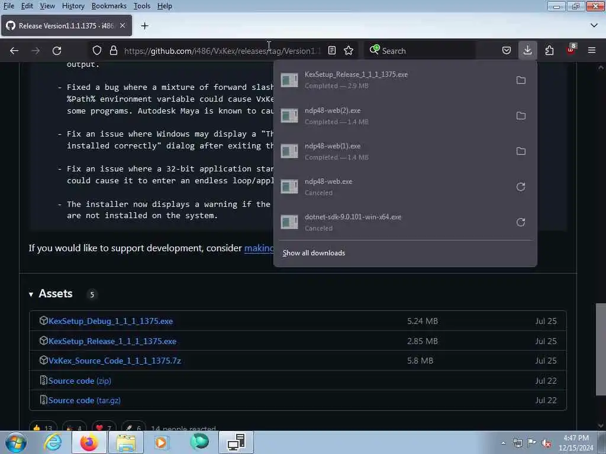The width and height of the screenshot is (606, 454).
Task: Open the Help menu
Action: 165,6
